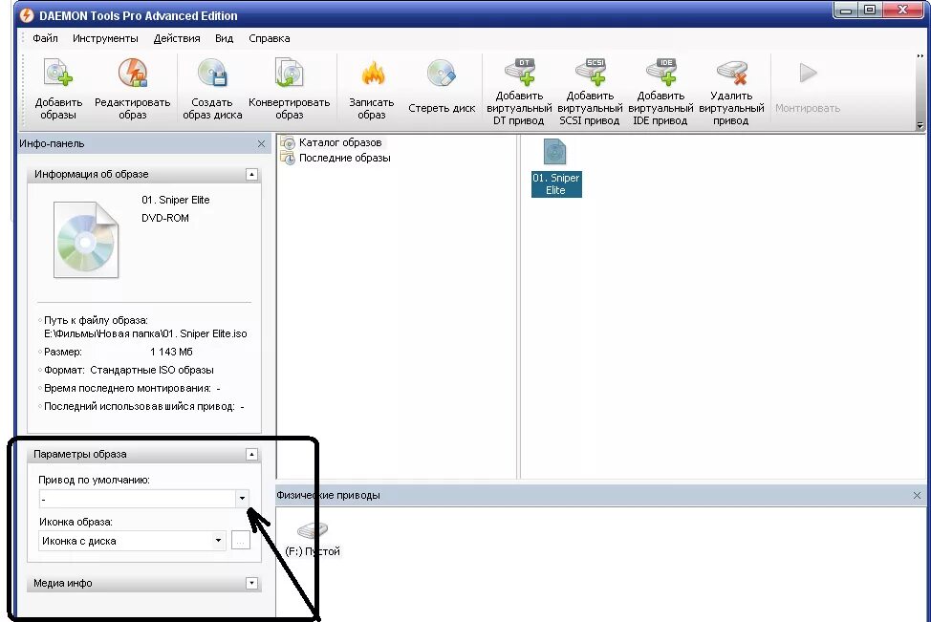Close the Физические приводы panel
Screen dimensions: 931x622
917,495
